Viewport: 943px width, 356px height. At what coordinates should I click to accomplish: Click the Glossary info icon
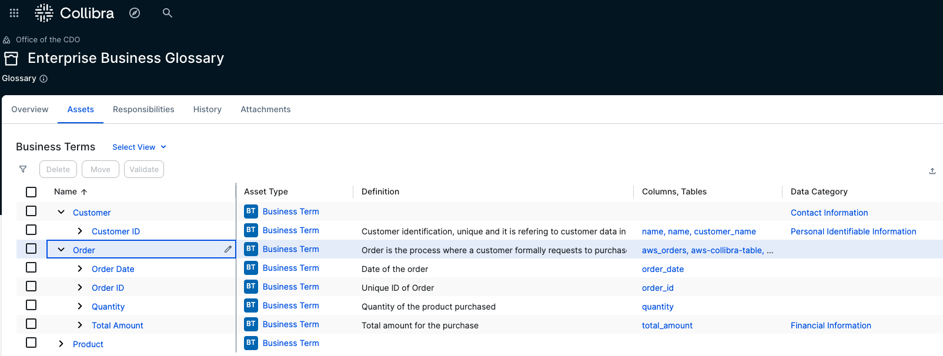(x=44, y=79)
